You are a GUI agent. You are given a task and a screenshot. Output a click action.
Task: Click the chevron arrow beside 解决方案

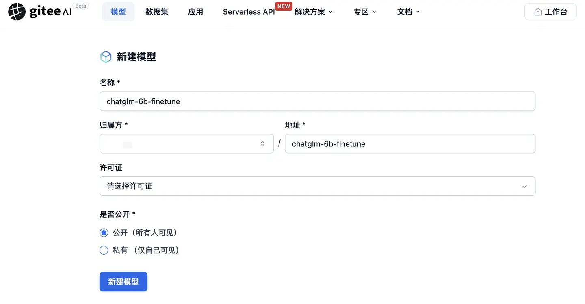click(x=331, y=12)
